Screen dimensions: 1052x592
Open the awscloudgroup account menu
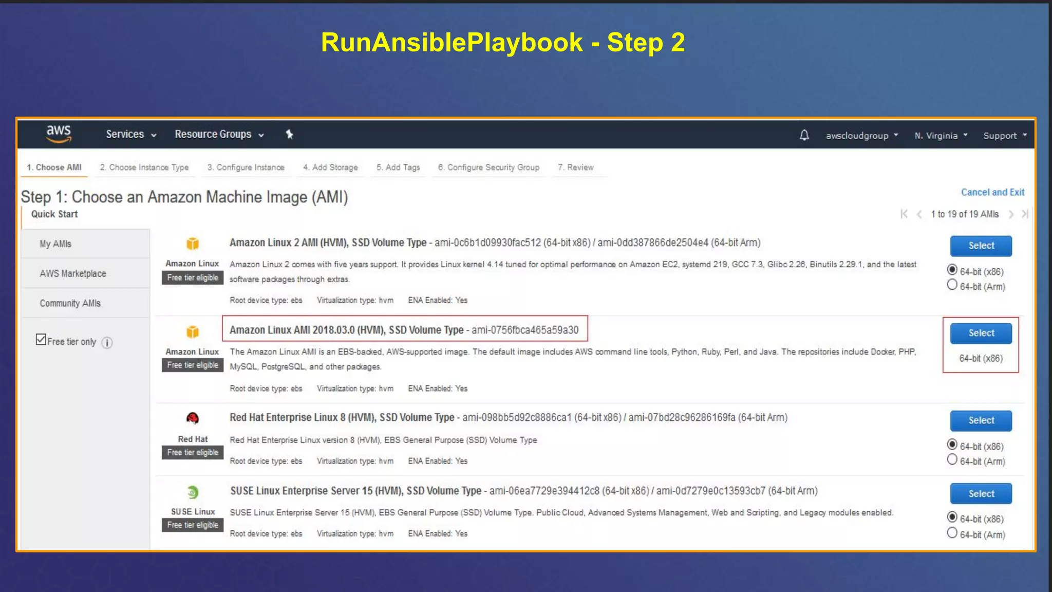coord(862,136)
